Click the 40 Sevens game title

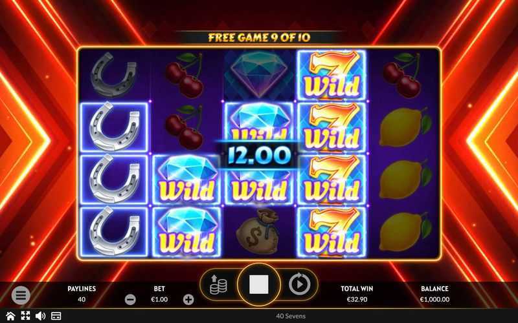pos(291,316)
